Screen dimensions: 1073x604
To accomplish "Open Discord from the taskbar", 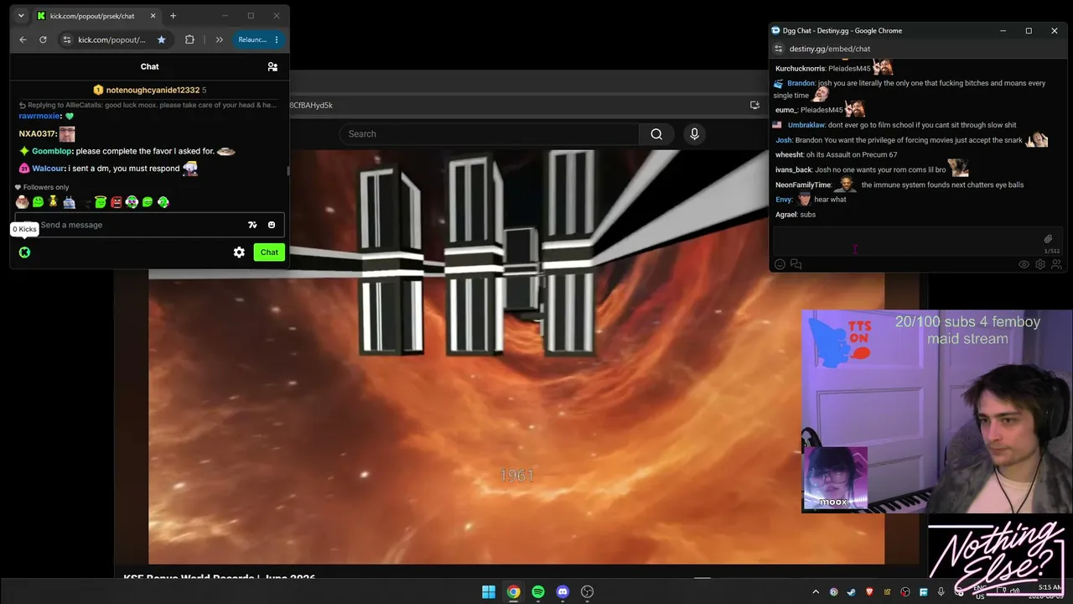I will click(x=562, y=591).
